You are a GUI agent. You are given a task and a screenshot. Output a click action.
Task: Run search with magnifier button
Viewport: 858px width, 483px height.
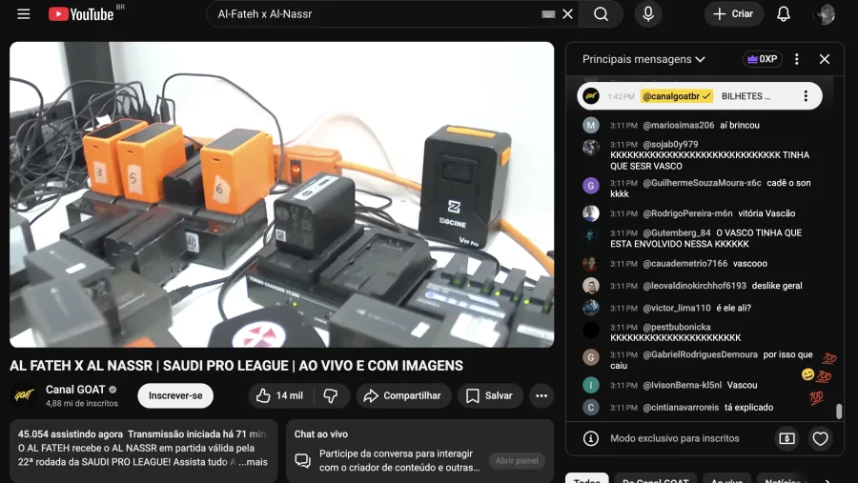pyautogui.click(x=601, y=13)
